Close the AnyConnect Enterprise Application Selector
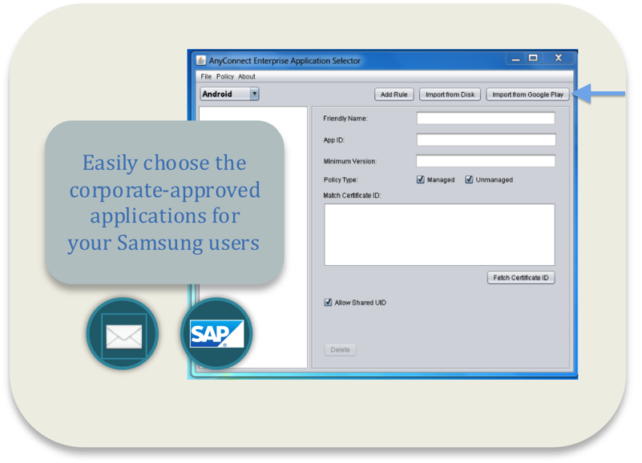Image resolution: width=642 pixels, height=463 pixels. (x=559, y=58)
